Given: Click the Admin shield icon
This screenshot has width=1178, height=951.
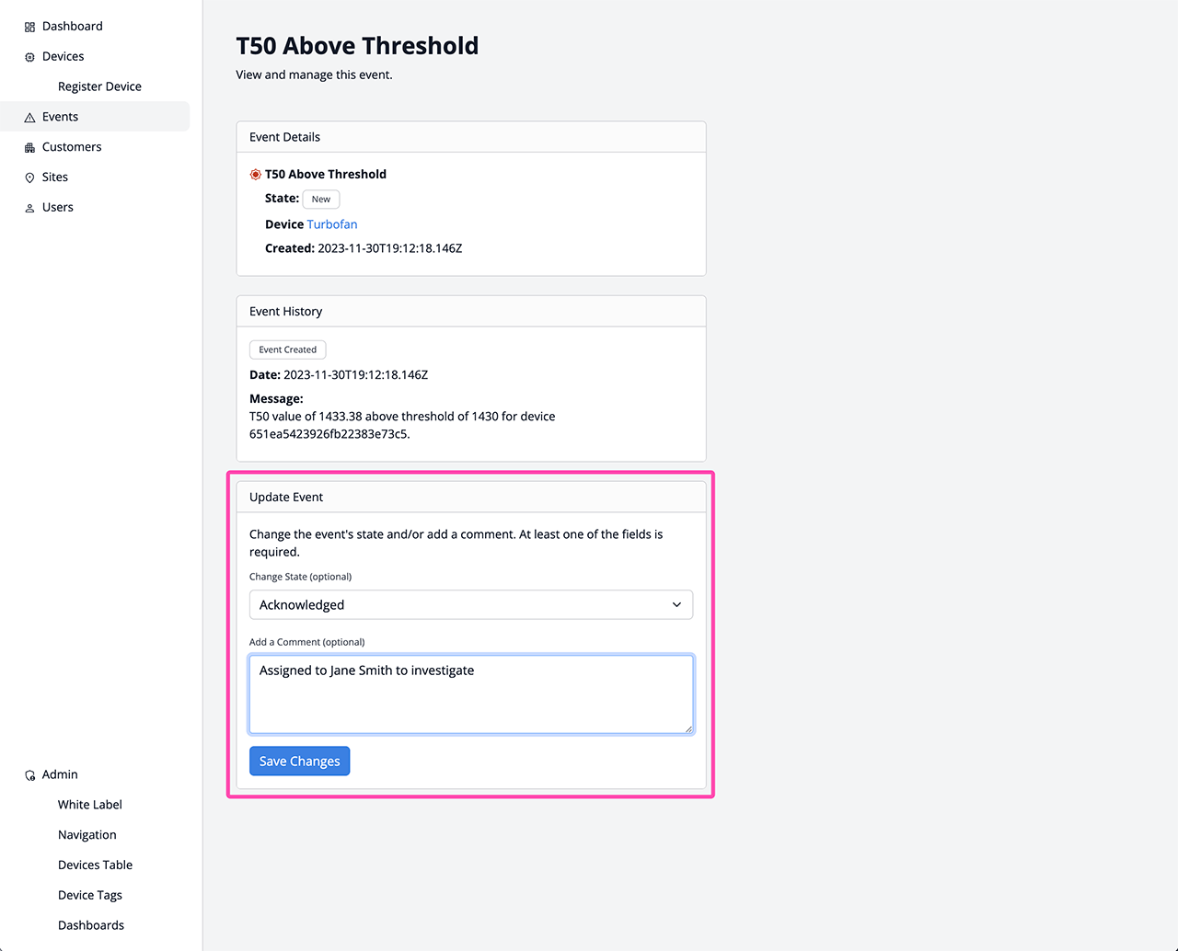Looking at the screenshot, I should click(29, 775).
